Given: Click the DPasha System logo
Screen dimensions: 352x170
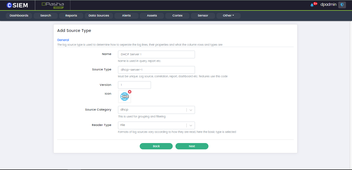Looking at the screenshot, I should [53, 5].
